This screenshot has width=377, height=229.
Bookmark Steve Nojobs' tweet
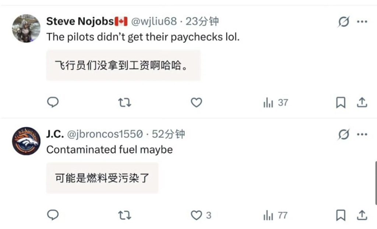click(x=341, y=102)
